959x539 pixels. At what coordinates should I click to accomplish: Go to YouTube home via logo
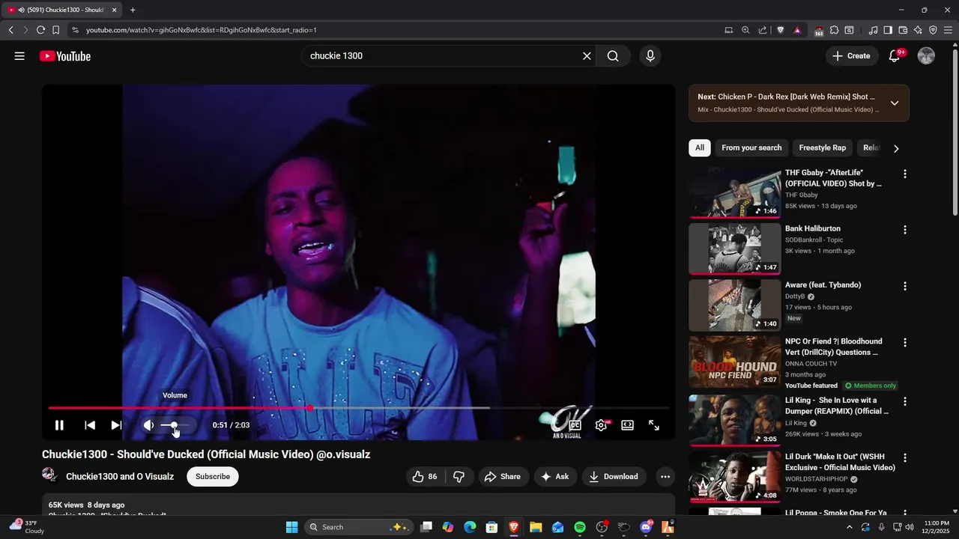(x=65, y=56)
